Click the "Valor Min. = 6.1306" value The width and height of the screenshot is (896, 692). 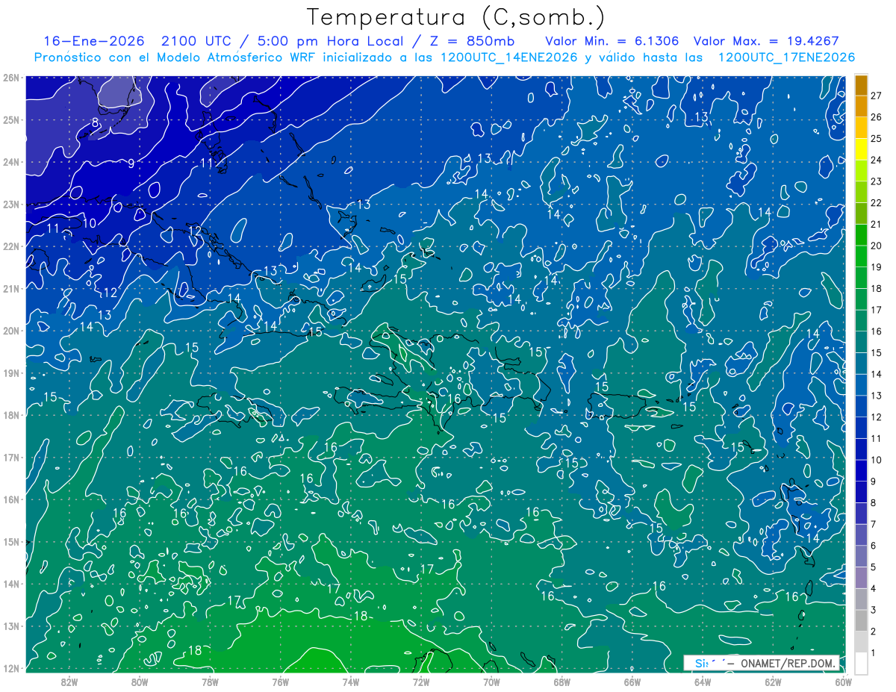(614, 41)
